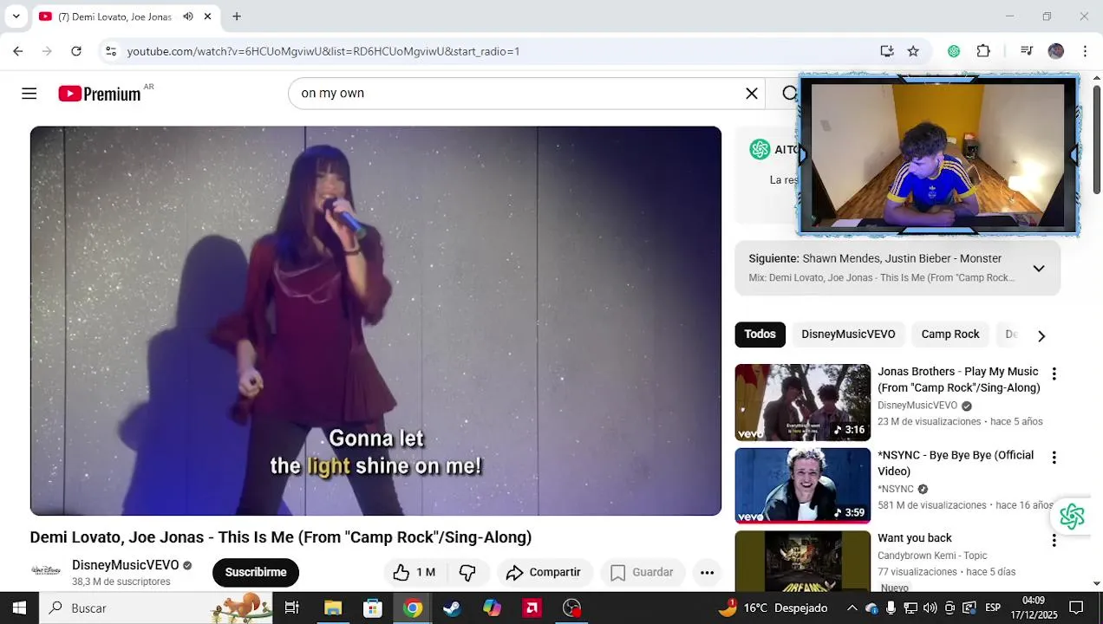Viewport: 1103px width, 624px height.
Task: Open tab search dropdown in Chrome
Action: tap(16, 16)
